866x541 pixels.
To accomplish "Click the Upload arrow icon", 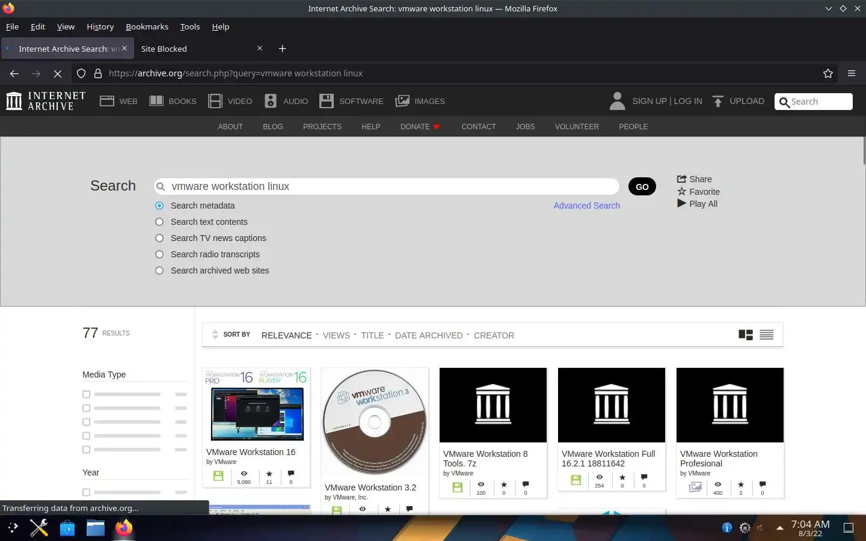I will coord(717,101).
